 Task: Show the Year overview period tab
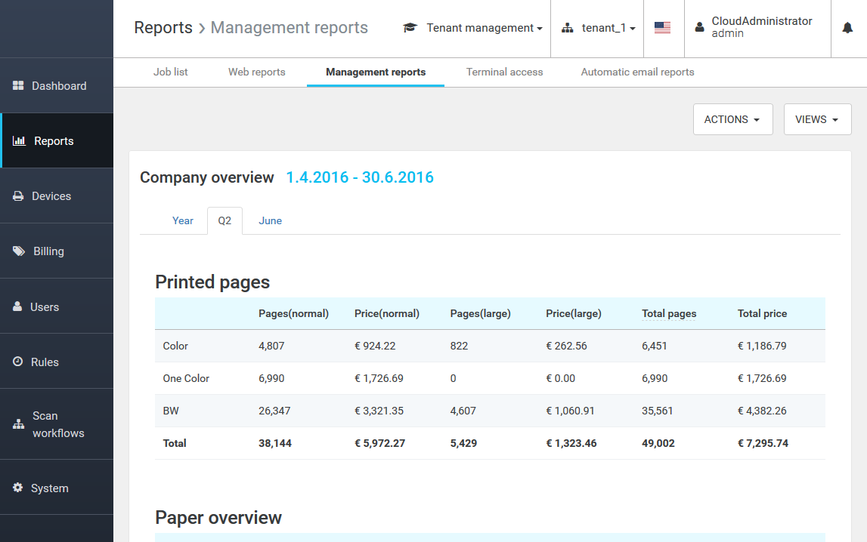[183, 220]
